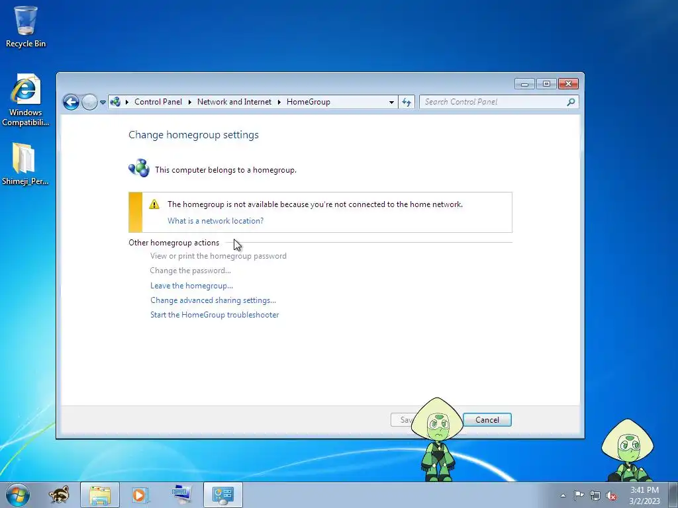Click 'View or print the homegroup password'

click(218, 256)
